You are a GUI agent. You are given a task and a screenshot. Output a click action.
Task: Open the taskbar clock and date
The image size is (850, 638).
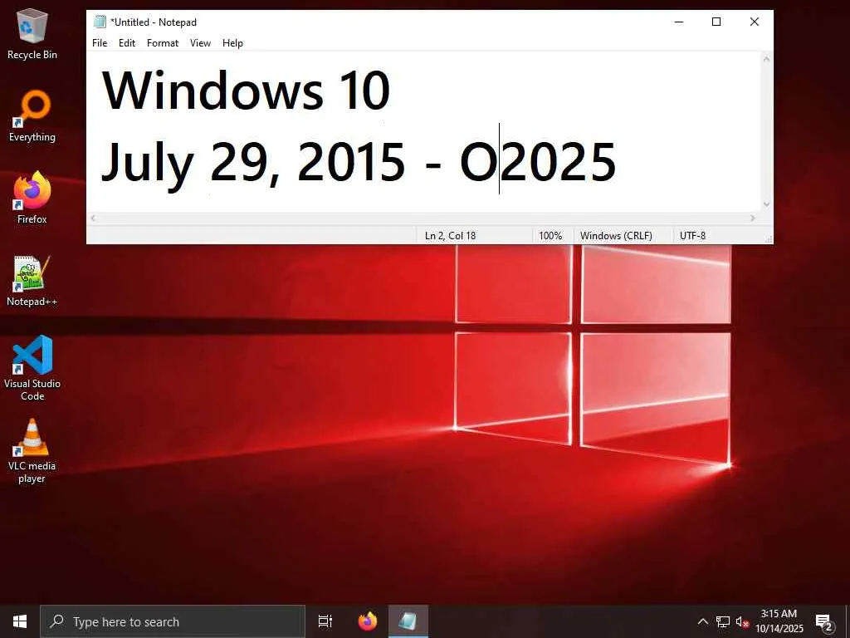point(779,621)
